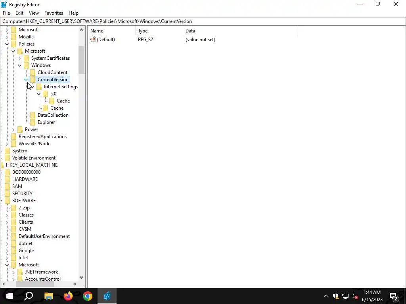
Task: Select the HARDWARE folder icon
Action: click(7, 179)
